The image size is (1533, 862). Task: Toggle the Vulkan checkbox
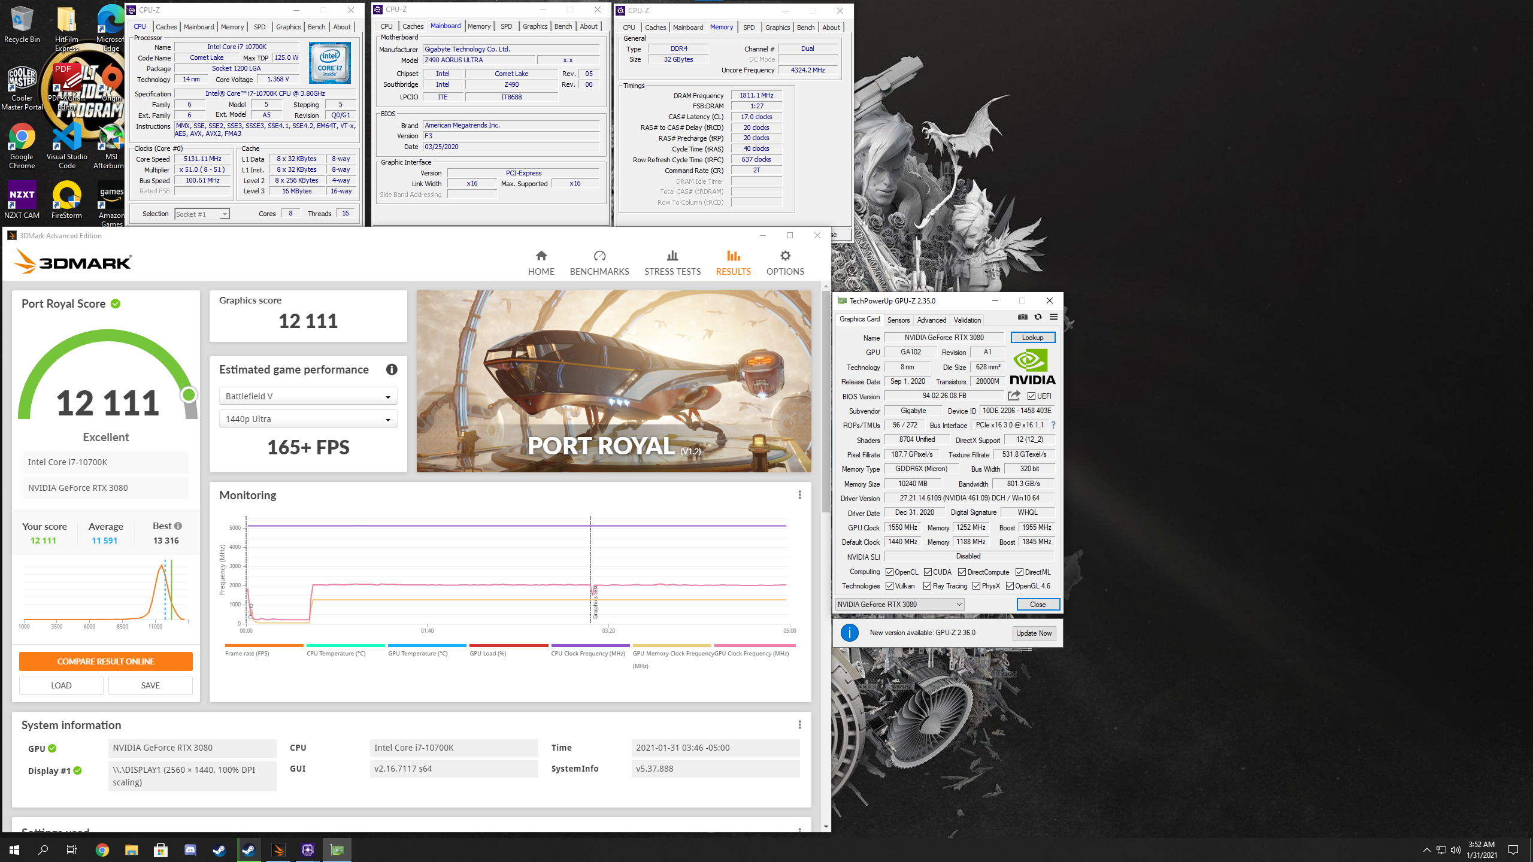(x=889, y=586)
